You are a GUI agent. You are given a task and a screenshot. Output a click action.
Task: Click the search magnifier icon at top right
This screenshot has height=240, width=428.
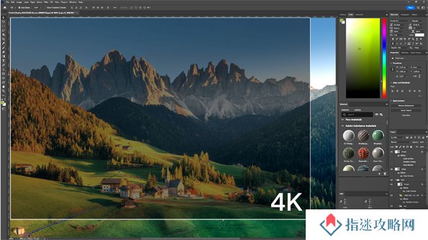pyautogui.click(x=418, y=8)
